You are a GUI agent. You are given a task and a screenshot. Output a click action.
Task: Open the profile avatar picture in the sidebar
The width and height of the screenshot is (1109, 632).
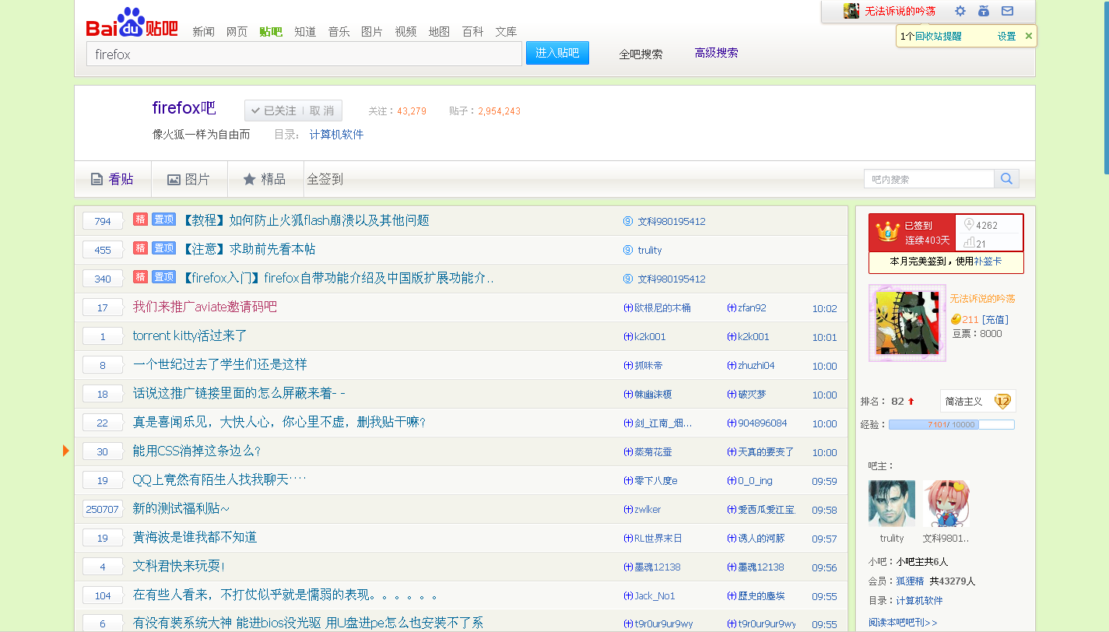pyautogui.click(x=907, y=323)
